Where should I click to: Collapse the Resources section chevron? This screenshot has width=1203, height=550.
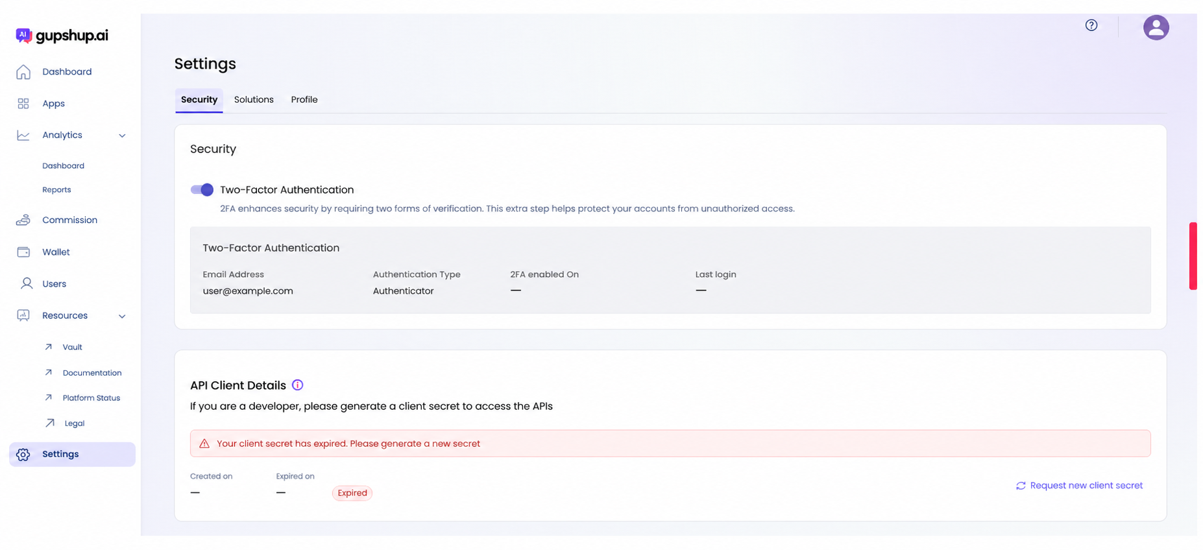click(x=122, y=317)
